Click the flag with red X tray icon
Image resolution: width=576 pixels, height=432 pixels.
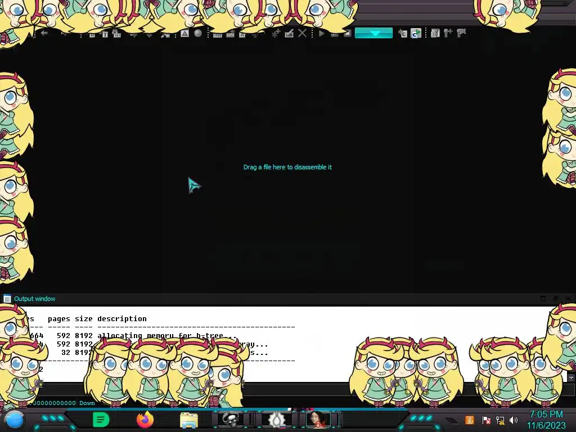486,420
